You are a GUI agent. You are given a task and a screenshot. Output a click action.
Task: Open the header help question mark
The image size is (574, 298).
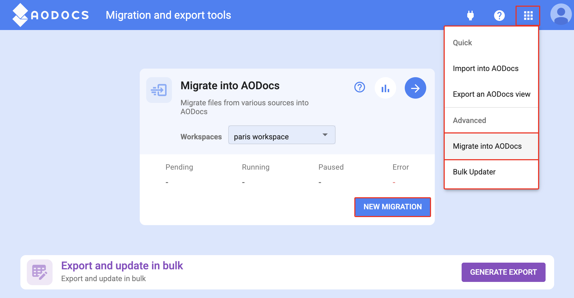coord(499,16)
